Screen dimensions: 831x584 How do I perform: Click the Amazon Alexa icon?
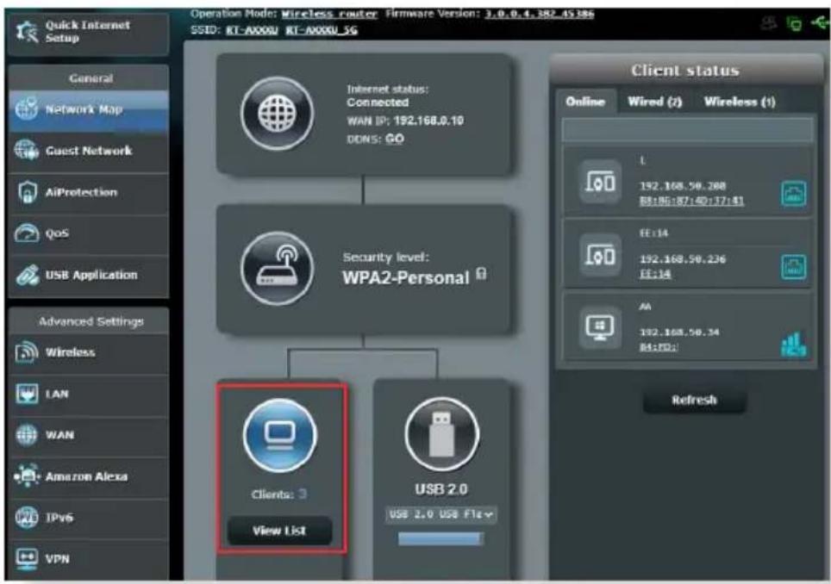coord(27,476)
